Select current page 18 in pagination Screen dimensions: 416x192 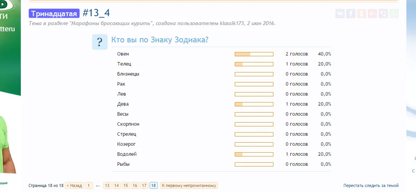[153, 185]
